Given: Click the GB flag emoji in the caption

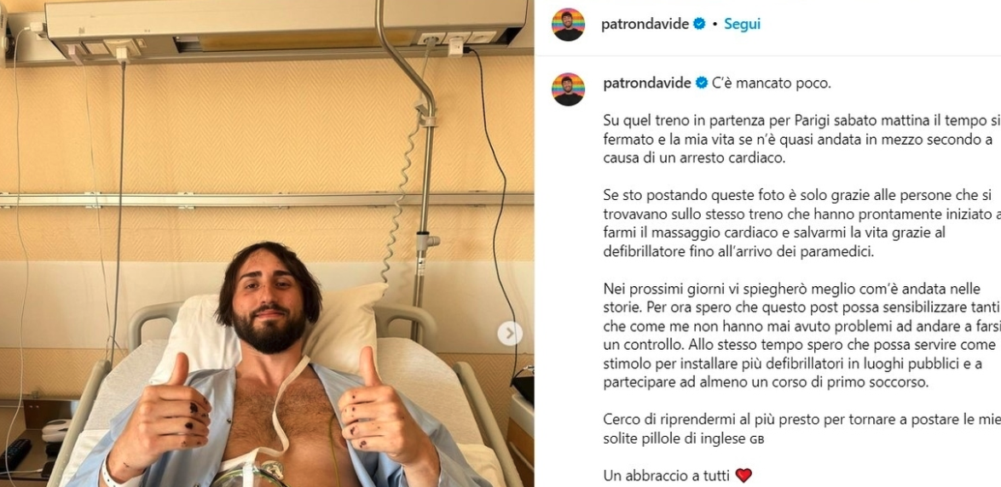Looking at the screenshot, I should point(755,439).
